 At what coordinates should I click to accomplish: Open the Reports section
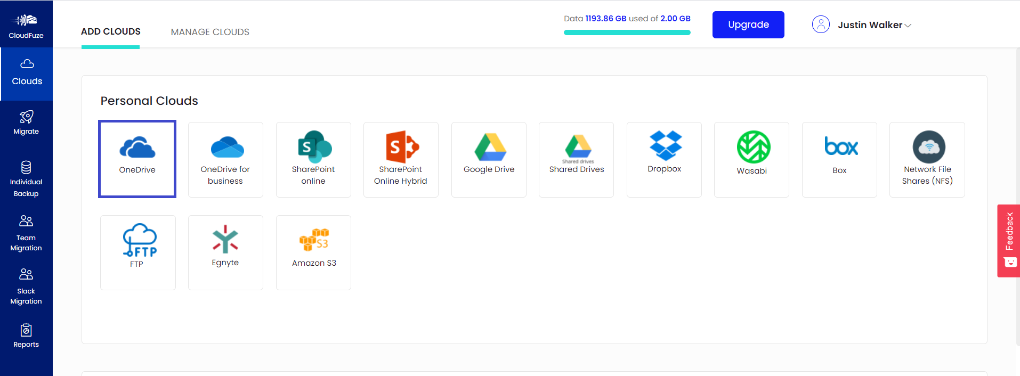click(26, 336)
